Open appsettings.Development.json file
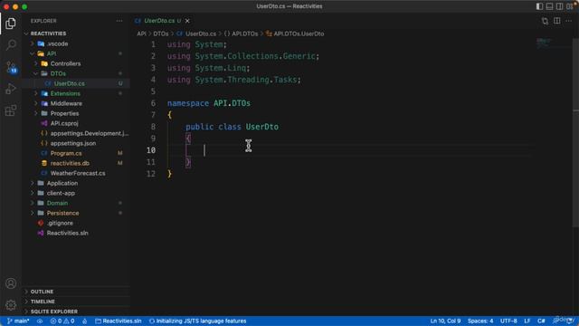 point(90,133)
